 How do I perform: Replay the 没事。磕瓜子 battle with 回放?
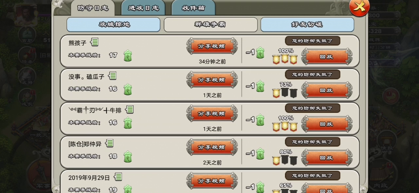click(x=327, y=90)
